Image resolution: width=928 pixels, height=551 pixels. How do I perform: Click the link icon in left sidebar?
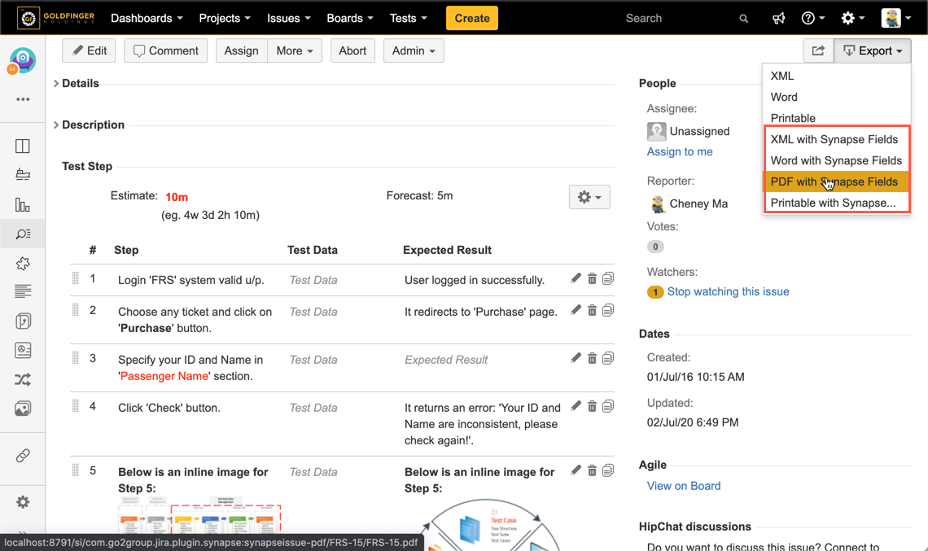pos(23,456)
